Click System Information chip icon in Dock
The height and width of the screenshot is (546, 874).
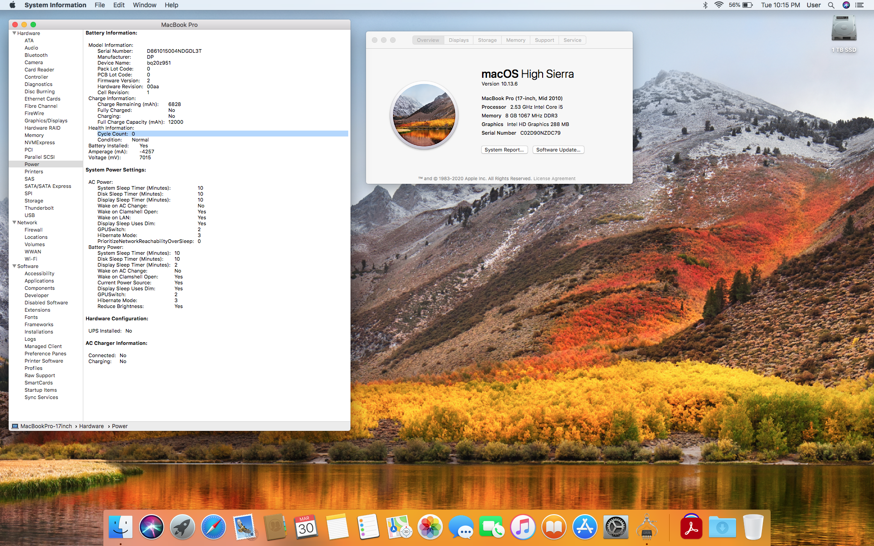pos(647,527)
